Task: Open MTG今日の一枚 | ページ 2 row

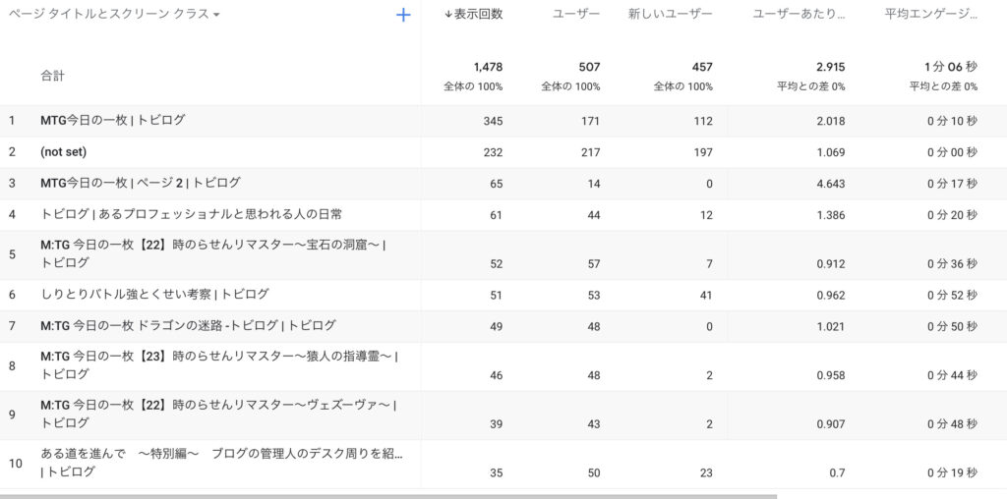Action: (140, 184)
